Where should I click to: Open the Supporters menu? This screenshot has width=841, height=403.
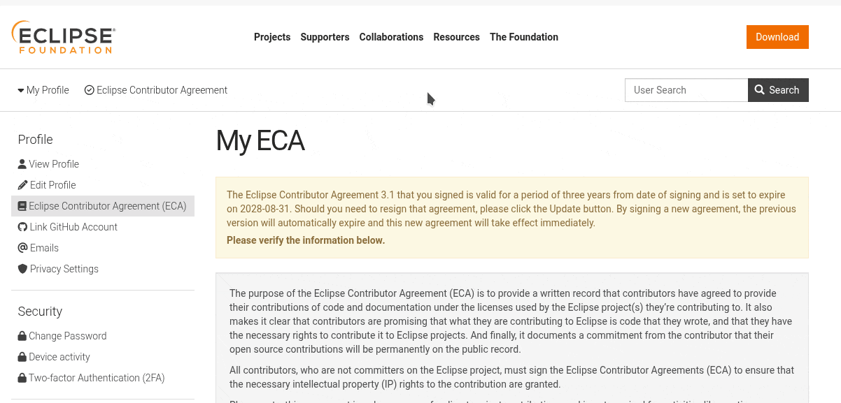coord(325,37)
